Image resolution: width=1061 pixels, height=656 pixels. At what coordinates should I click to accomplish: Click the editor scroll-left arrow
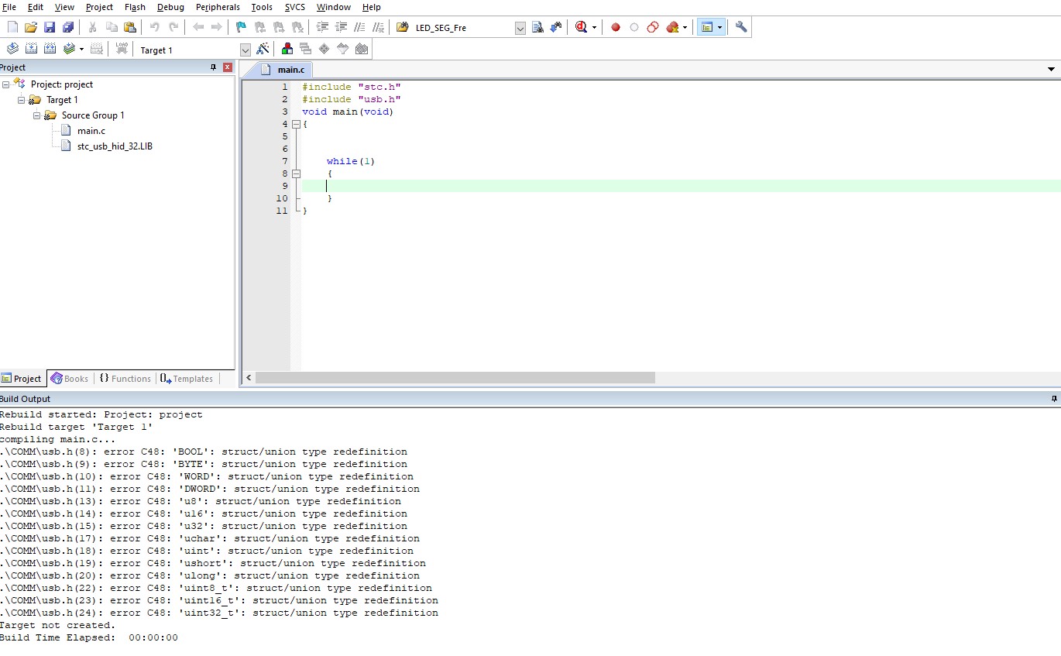(x=249, y=378)
